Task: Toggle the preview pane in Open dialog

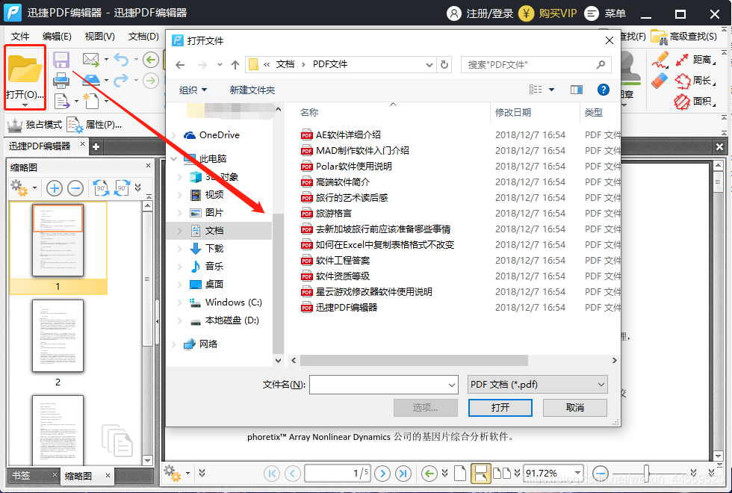Action: 577,90
